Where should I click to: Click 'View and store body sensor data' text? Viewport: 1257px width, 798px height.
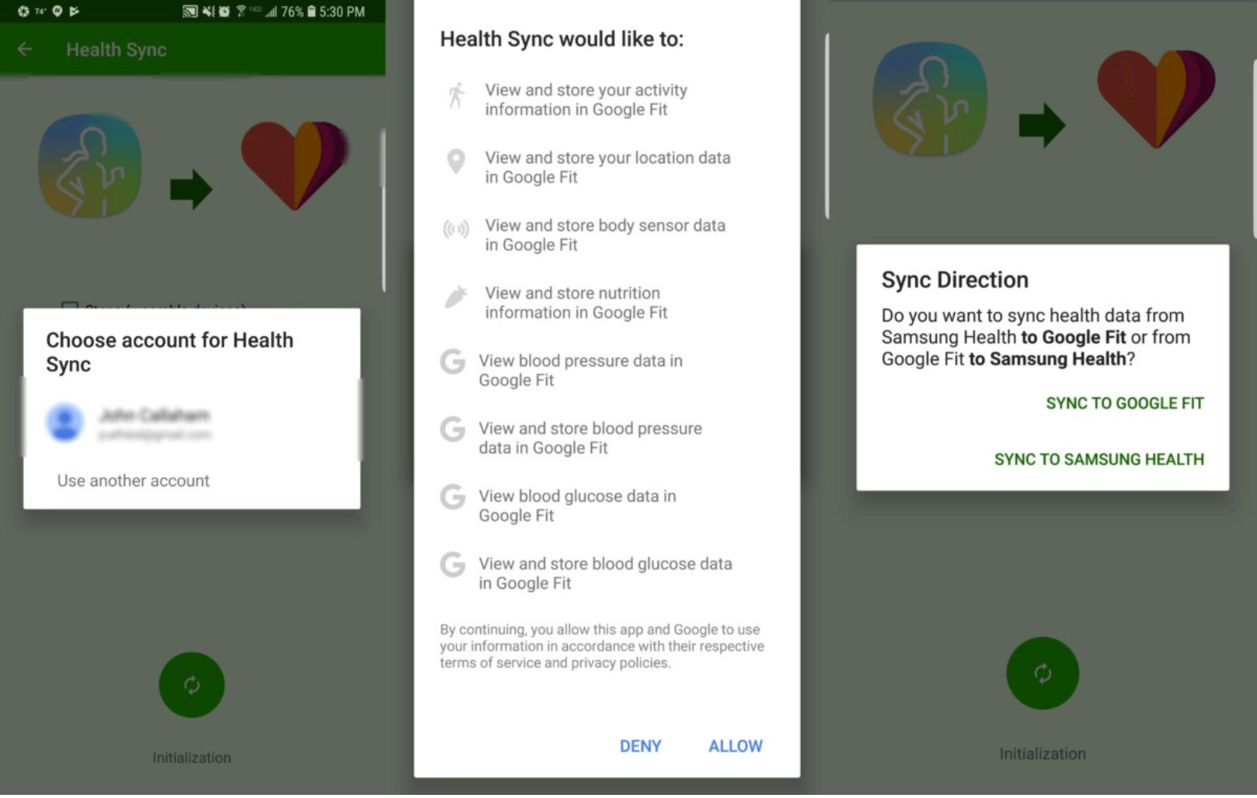(605, 235)
